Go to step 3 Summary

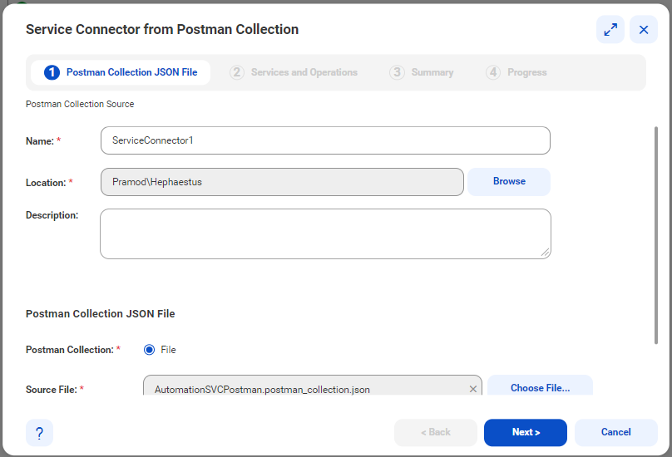422,72
